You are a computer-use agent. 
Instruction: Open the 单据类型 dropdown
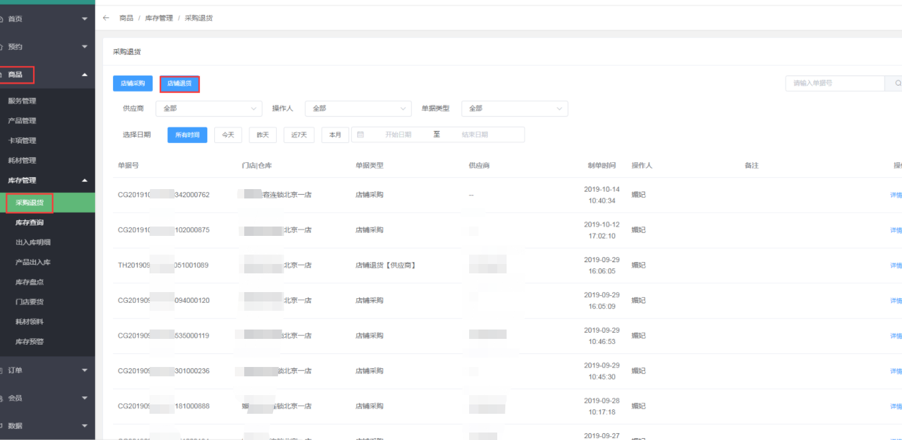click(x=515, y=109)
